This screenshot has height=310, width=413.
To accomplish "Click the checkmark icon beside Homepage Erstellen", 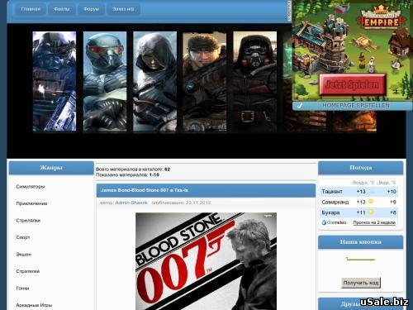I will [x=300, y=106].
